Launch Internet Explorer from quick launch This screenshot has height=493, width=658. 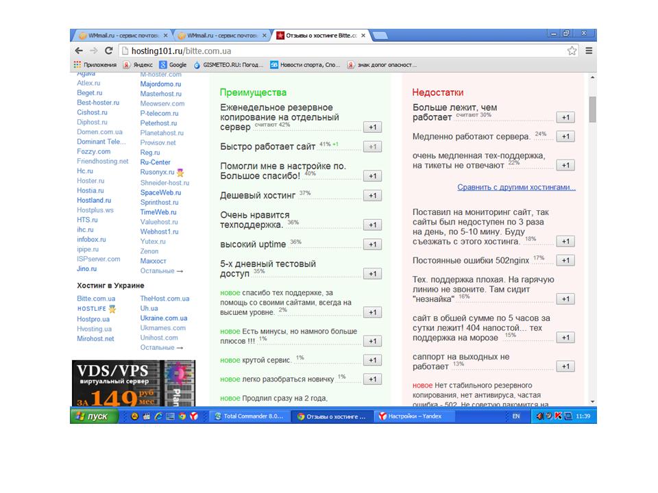click(x=158, y=416)
